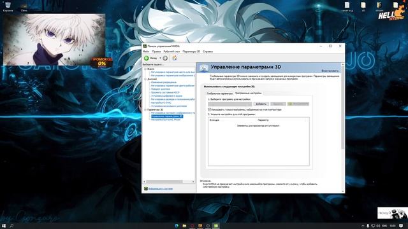
Task: Click the forward navigation arrow icon
Action: 165,58
